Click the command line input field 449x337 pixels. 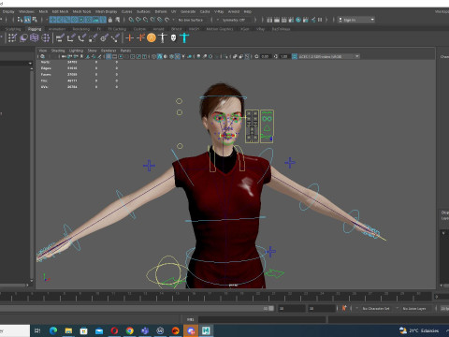pyautogui.click(x=262, y=319)
